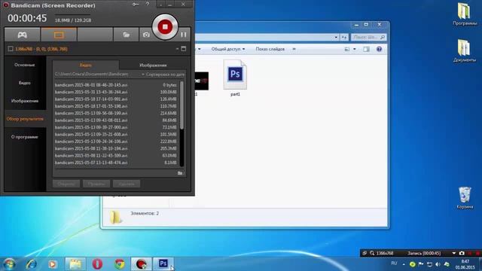
Task: Open the output folder icon in Bandicam toolbar
Action: (126, 35)
